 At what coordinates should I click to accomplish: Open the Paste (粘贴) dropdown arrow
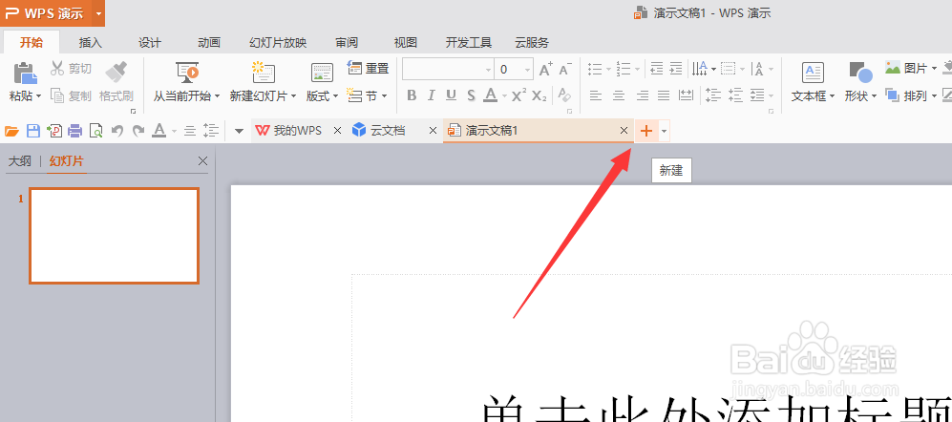tap(39, 95)
